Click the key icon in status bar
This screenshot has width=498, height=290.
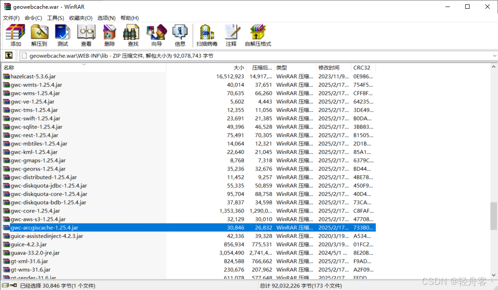pos(13,285)
